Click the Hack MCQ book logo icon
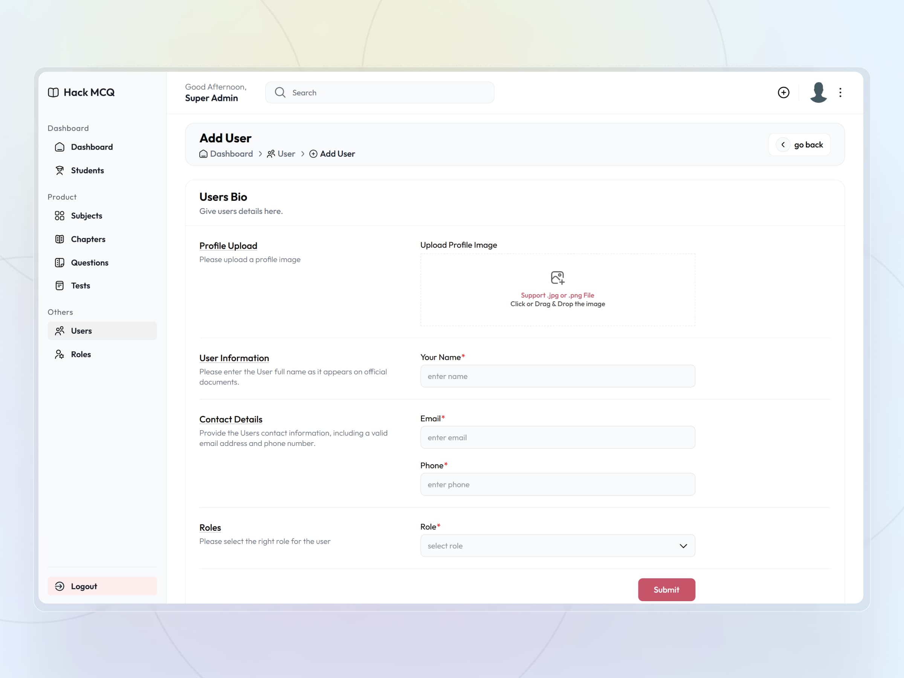This screenshot has width=904, height=678. pos(53,92)
